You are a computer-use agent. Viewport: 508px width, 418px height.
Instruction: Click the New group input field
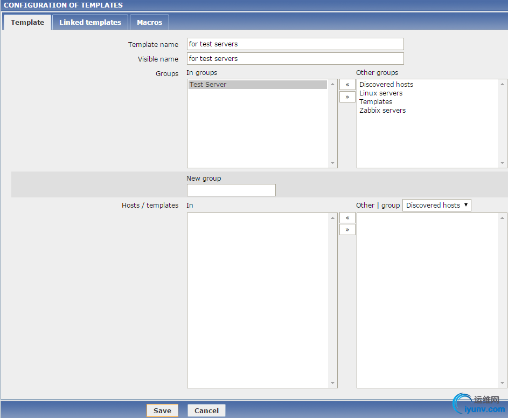tap(231, 190)
